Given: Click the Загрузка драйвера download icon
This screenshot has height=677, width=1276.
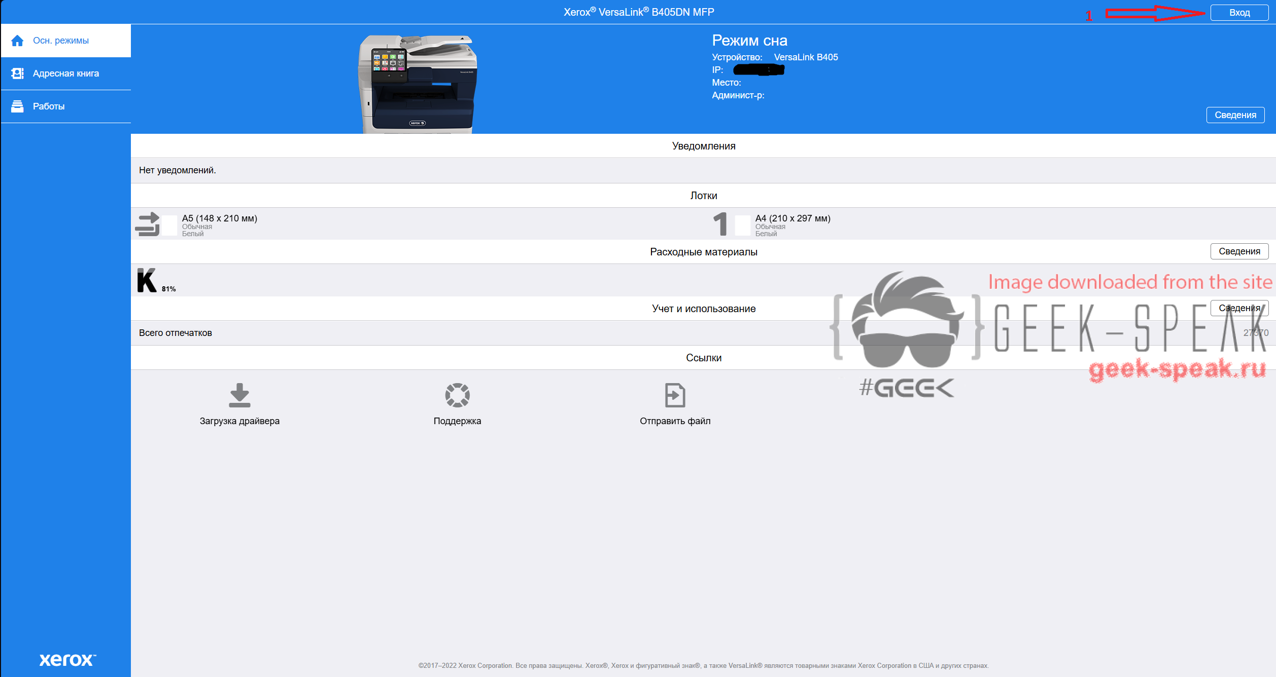Looking at the screenshot, I should (x=239, y=395).
